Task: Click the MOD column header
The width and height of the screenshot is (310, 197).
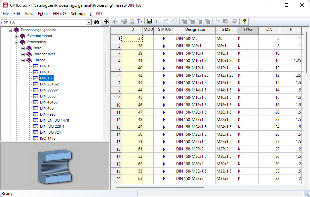Action: click(148, 30)
